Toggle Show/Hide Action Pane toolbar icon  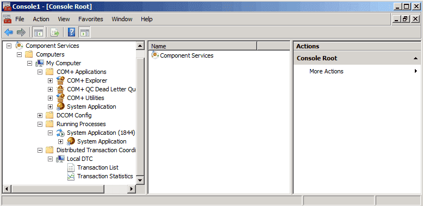[84, 33]
